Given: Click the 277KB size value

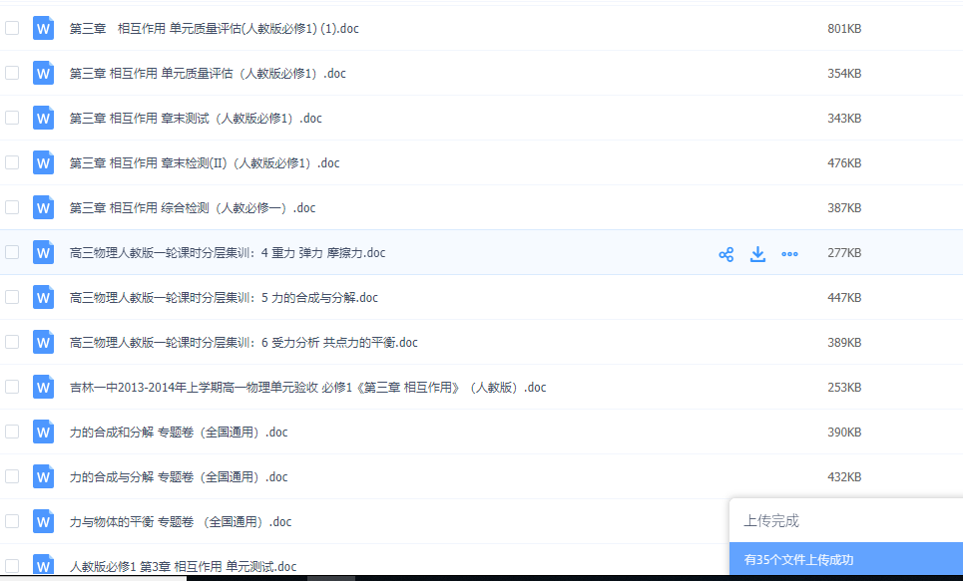Looking at the screenshot, I should 844,252.
